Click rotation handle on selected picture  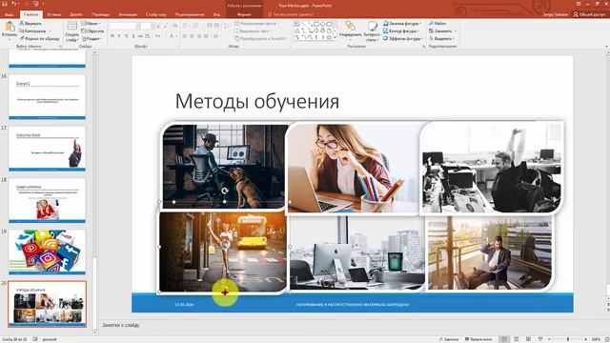pos(225,191)
